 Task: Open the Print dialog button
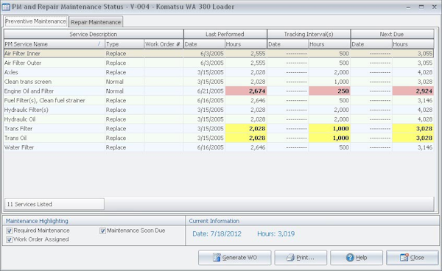tap(301, 258)
